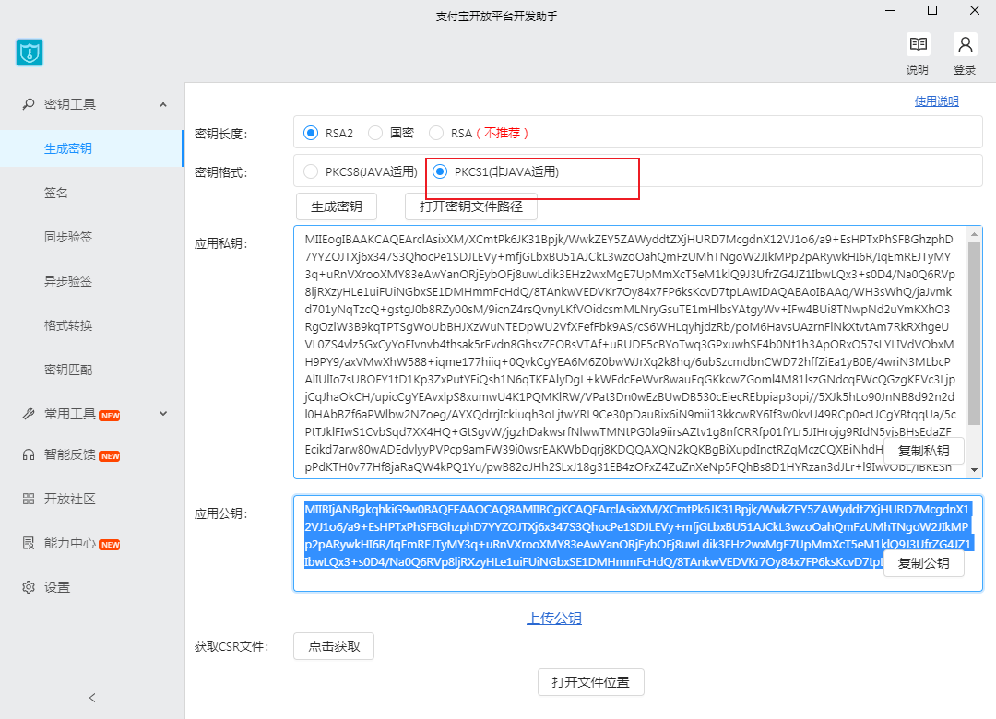Collapse the sidebar with left arrow
This screenshot has width=996, height=719.
(92, 698)
